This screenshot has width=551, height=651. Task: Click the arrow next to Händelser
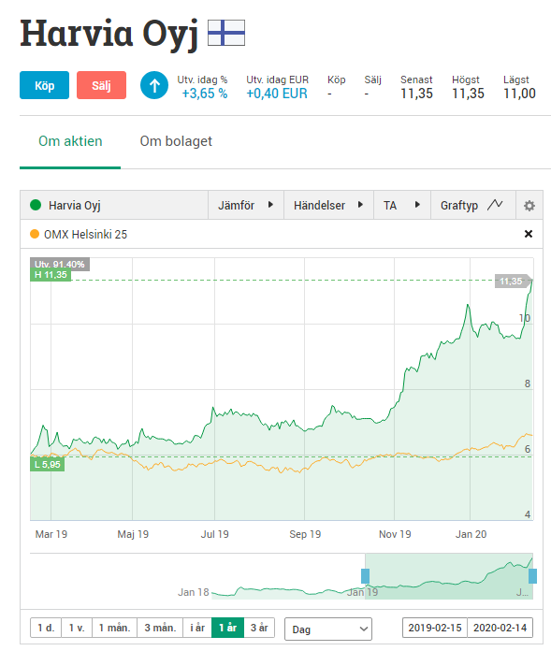point(360,205)
